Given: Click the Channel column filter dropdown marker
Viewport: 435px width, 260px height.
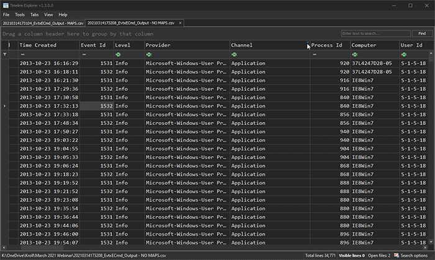Looking at the screenshot, I should pos(308,42).
